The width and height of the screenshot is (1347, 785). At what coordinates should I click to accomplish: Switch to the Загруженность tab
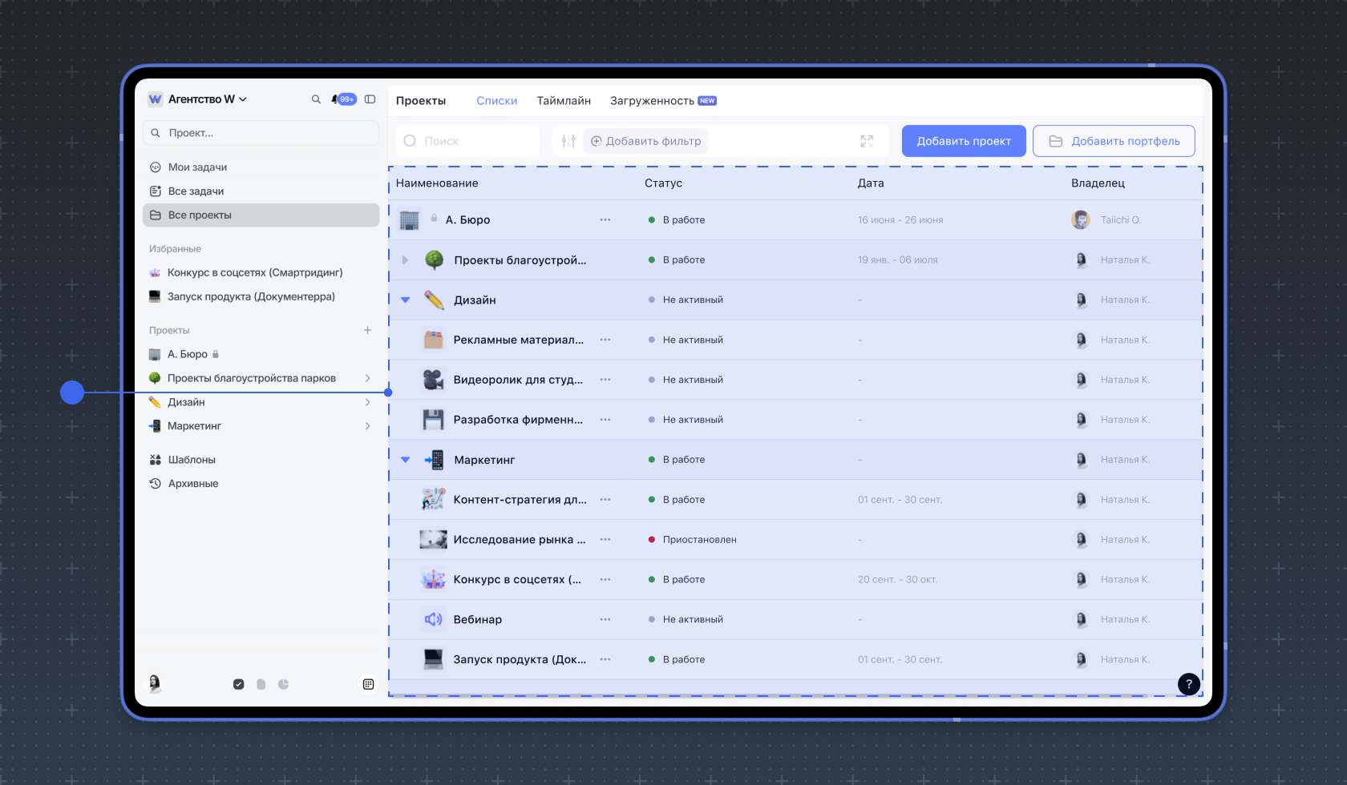[652, 101]
